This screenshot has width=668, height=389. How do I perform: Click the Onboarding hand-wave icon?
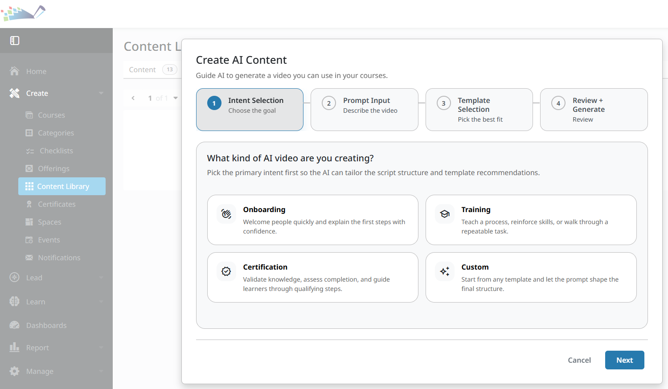[x=226, y=214]
